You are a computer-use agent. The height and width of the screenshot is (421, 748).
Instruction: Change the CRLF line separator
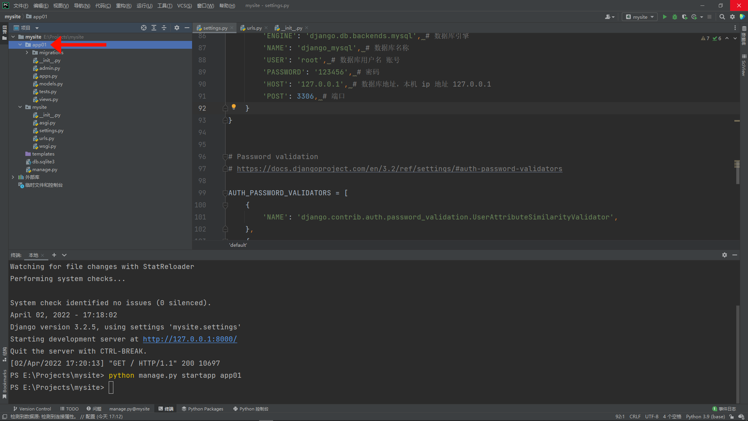pos(635,417)
